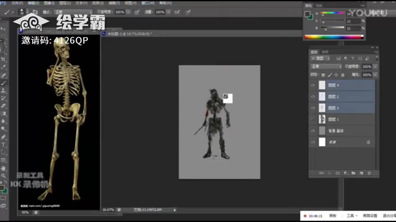Screen dimensions: 396x222
Task: Open layer opacity arrow in Layers panel
Action: [x=375, y=67]
